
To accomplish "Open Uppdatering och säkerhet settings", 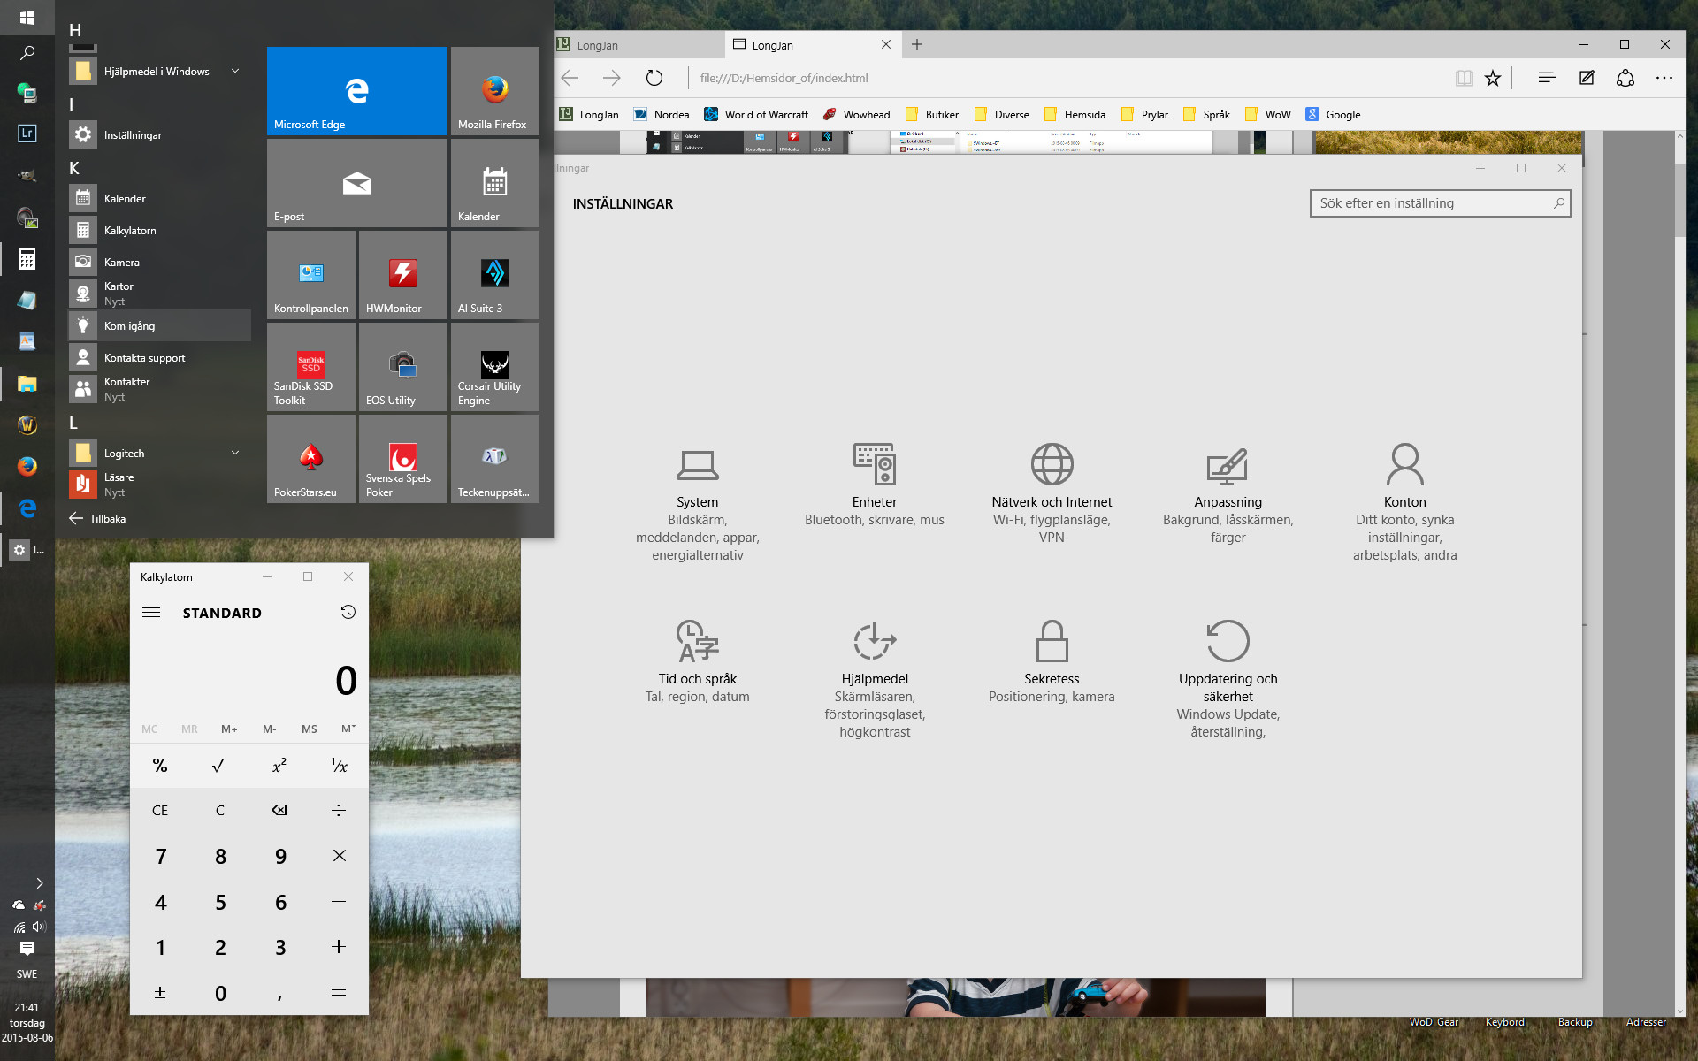I will (x=1228, y=679).
